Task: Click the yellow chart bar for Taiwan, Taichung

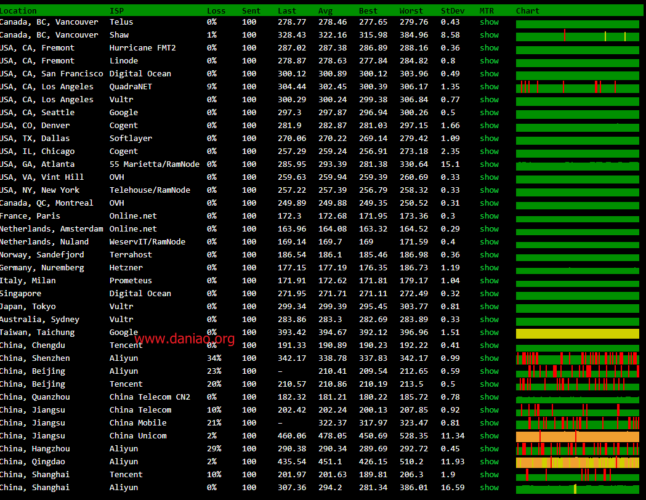Action: click(x=577, y=334)
